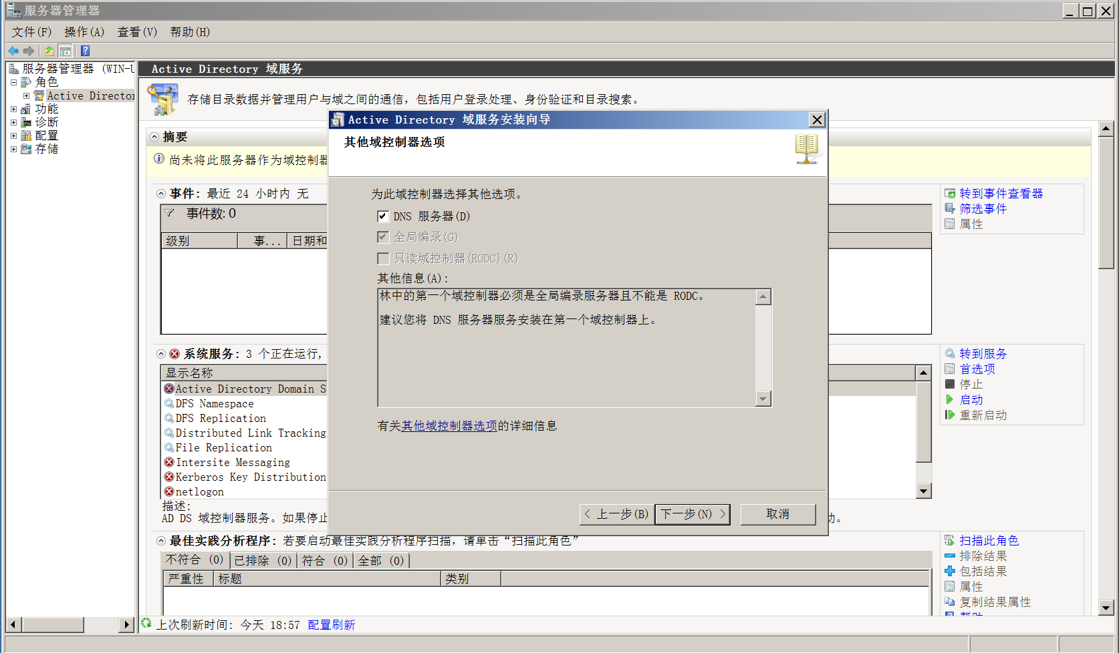Collapse the 系统服务 section chevron
Image resolution: width=1119 pixels, height=653 pixels.
tap(161, 354)
